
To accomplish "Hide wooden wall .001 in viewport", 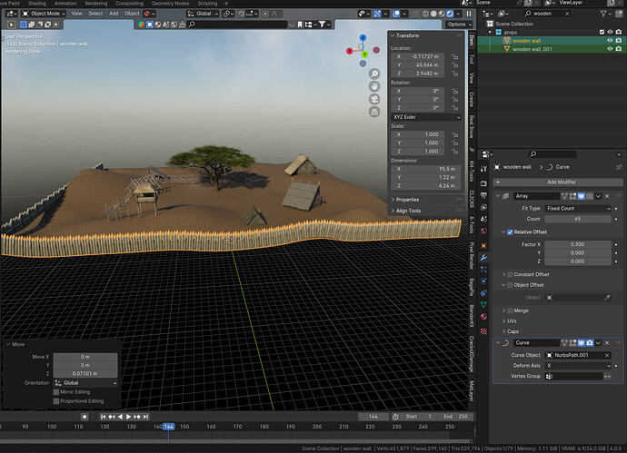I will coord(610,49).
